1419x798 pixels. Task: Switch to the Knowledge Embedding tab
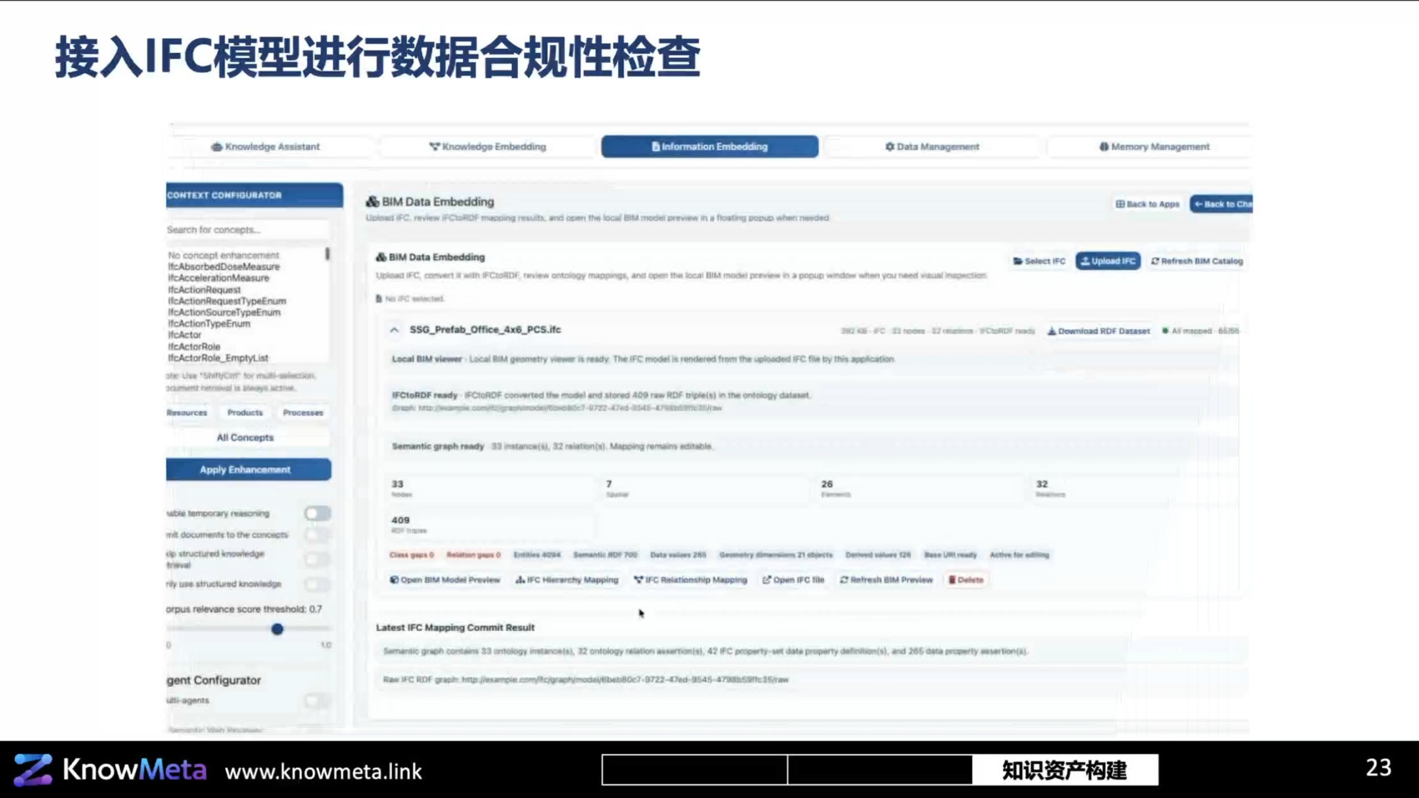(488, 146)
